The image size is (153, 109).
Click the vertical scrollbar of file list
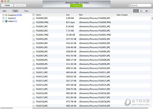(x=152, y=18)
